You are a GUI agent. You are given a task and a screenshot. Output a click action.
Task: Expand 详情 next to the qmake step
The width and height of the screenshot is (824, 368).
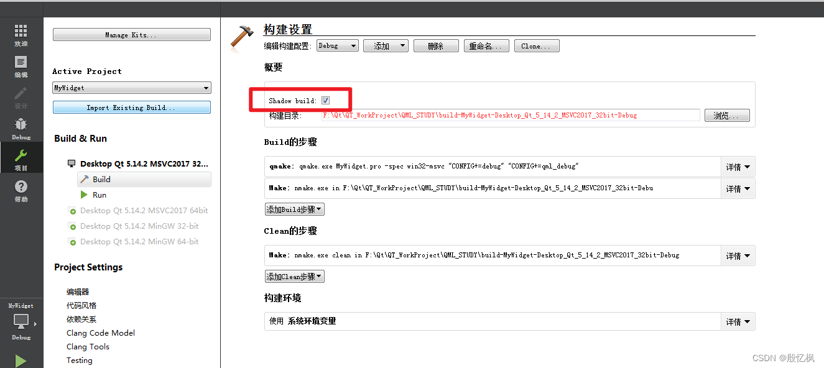(x=738, y=166)
